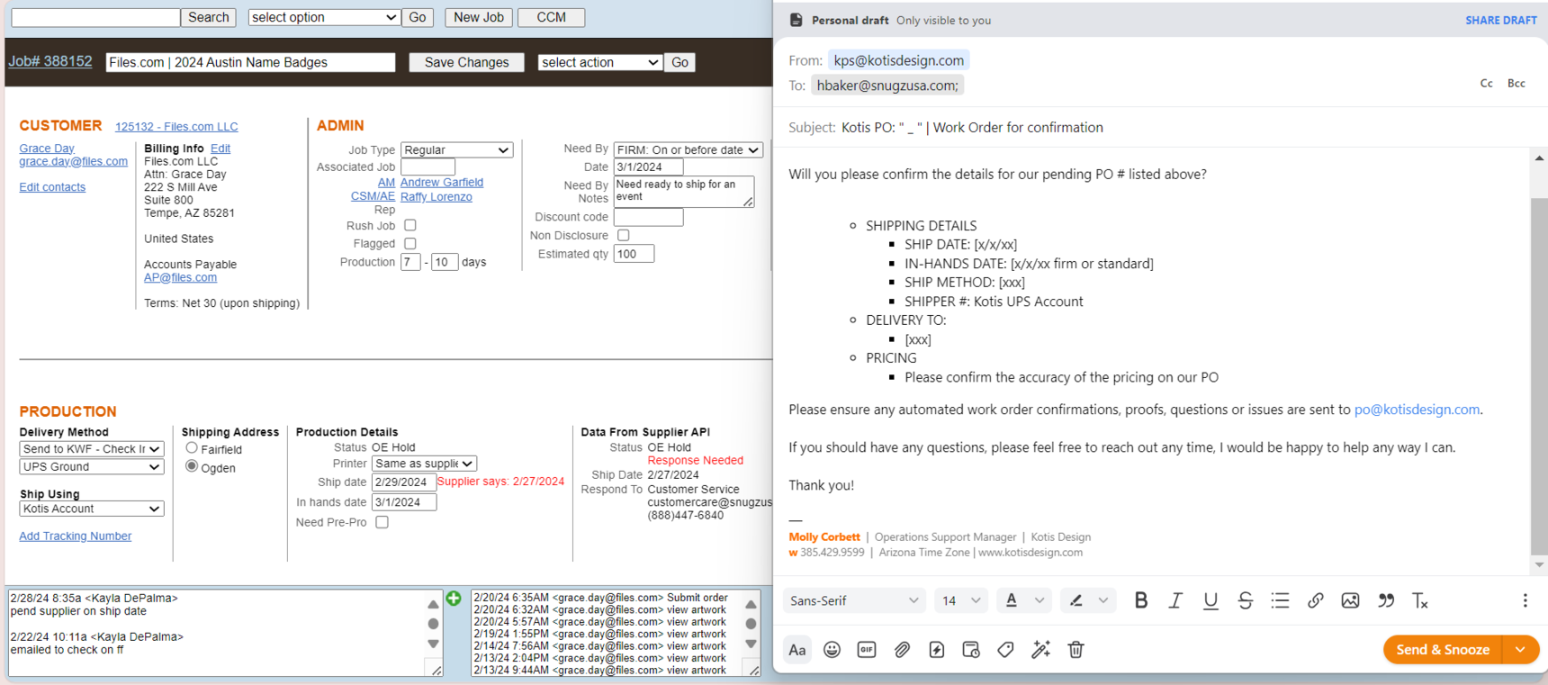Click the green plus add note icon
This screenshot has height=685, width=1548.
(x=454, y=599)
